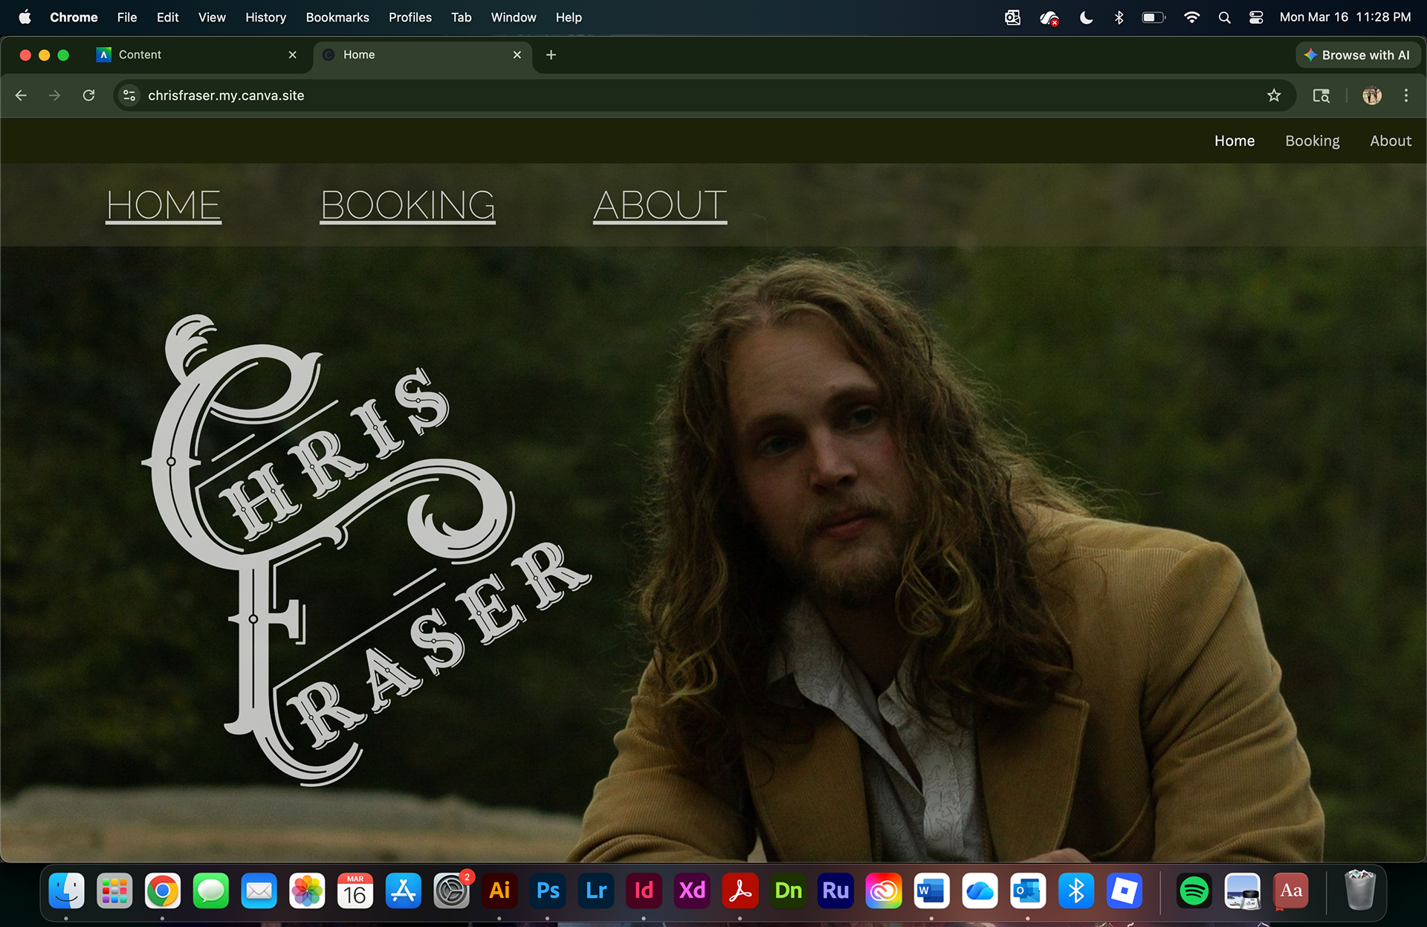Open the Bookmarks menu
The width and height of the screenshot is (1427, 927).
337,17
